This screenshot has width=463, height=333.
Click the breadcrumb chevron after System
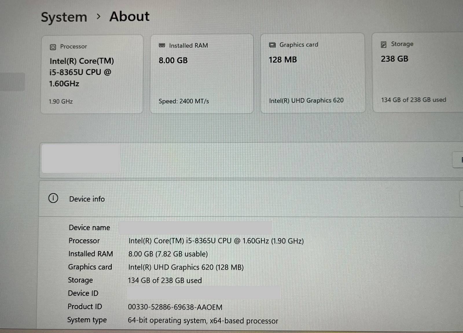click(99, 17)
